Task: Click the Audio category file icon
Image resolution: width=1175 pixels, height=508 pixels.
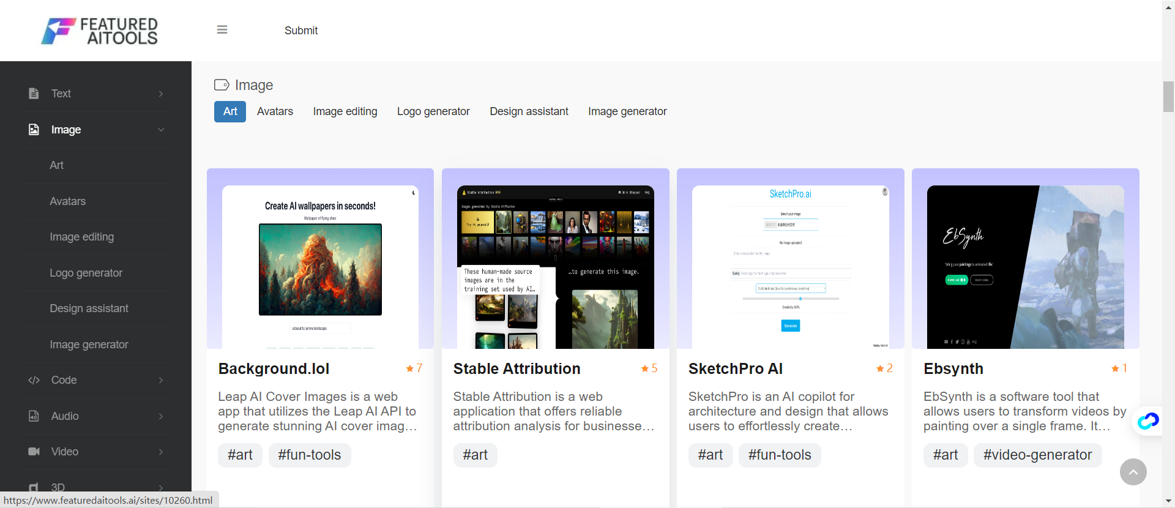Action: (34, 416)
